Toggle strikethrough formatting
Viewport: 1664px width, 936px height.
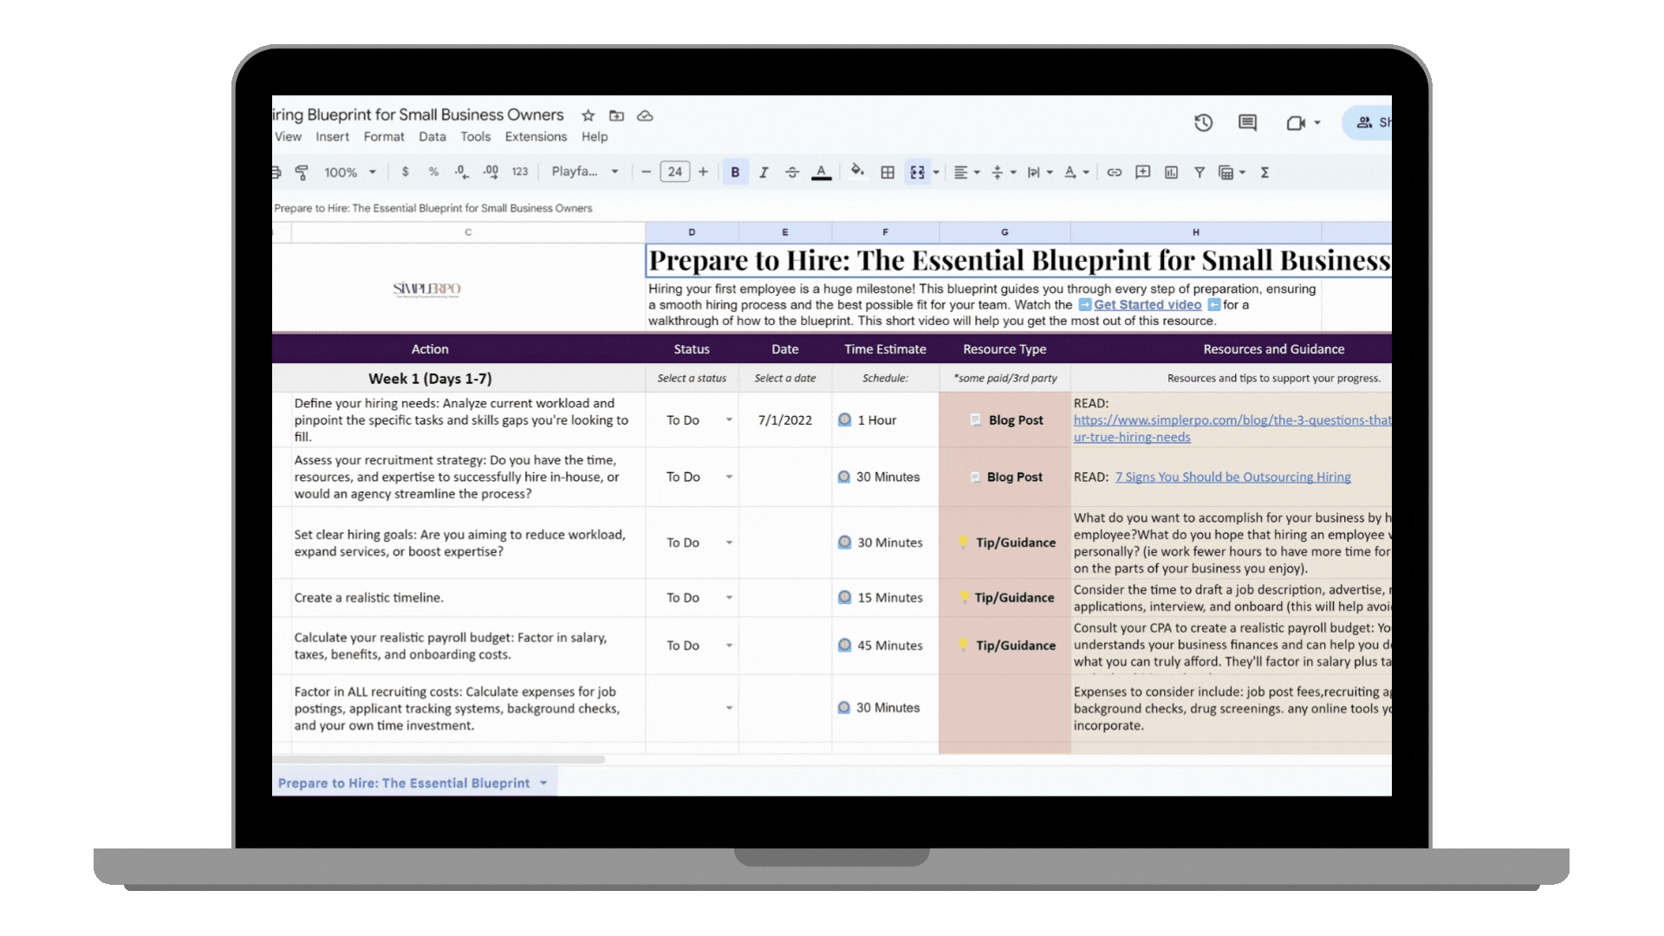click(792, 172)
